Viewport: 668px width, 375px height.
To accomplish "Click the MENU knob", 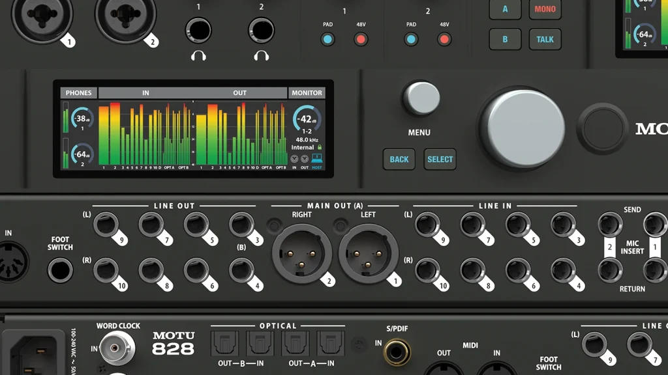I will click(x=421, y=98).
